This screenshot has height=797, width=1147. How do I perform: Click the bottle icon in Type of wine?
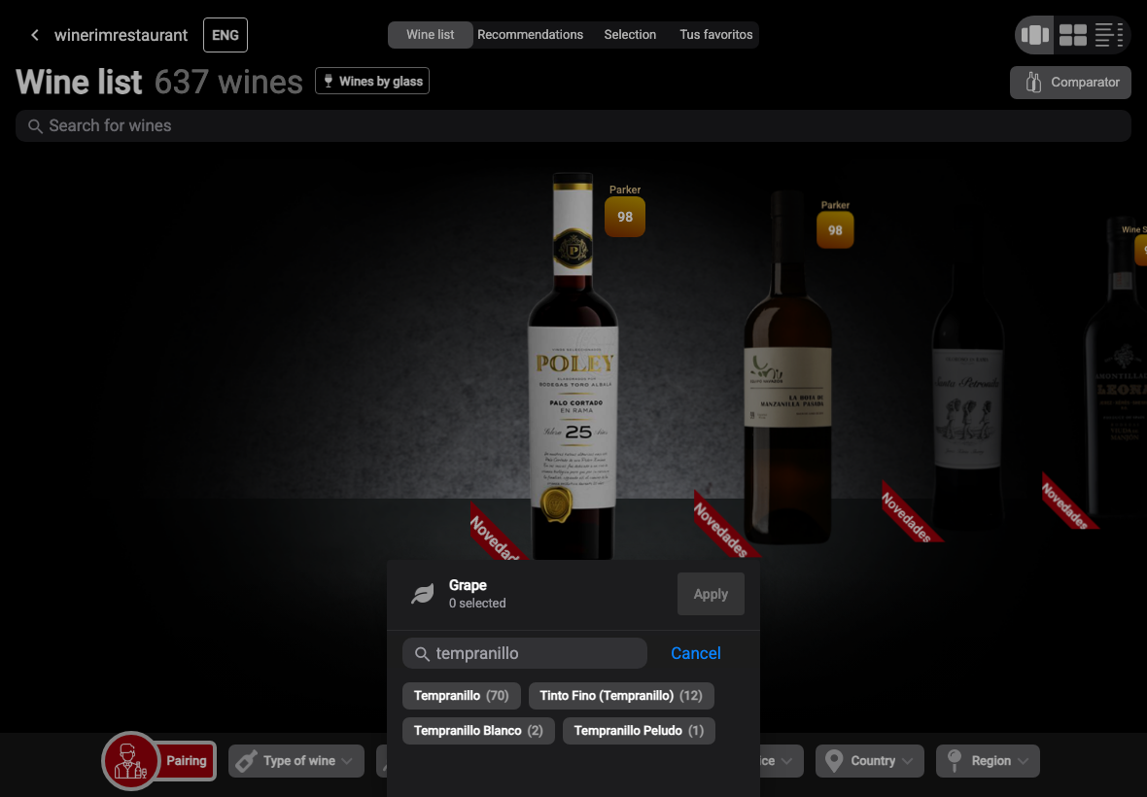[247, 761]
